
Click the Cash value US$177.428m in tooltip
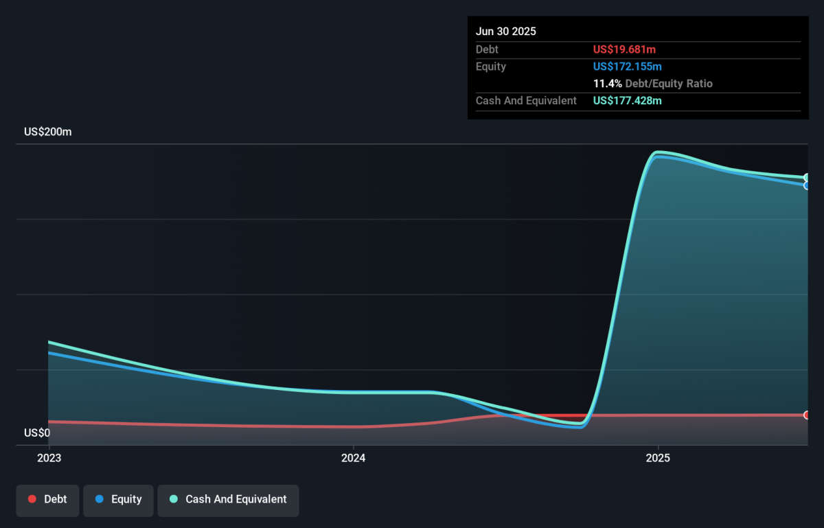tap(628, 101)
